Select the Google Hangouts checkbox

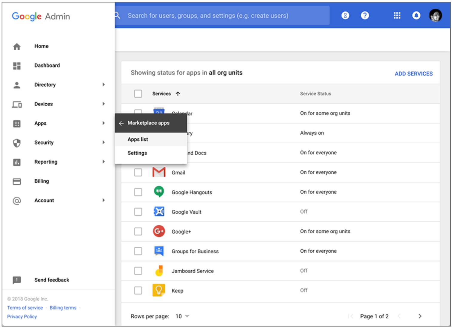138,192
